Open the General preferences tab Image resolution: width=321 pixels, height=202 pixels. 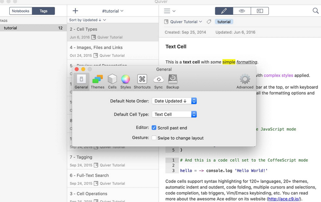[81, 82]
